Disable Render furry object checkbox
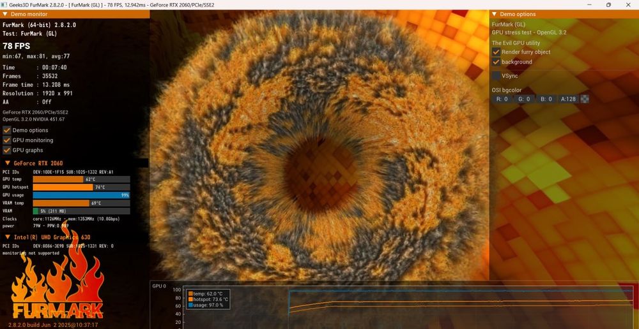The image size is (639, 329). (496, 52)
